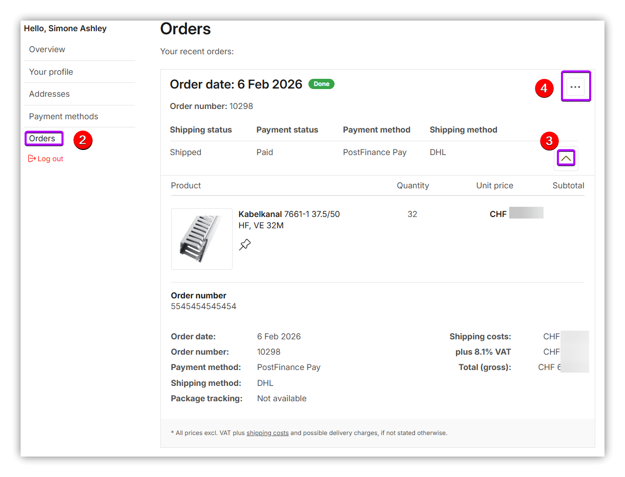This screenshot has height=477, width=625.
Task: Collapse the order details with the chevron
Action: 566,158
